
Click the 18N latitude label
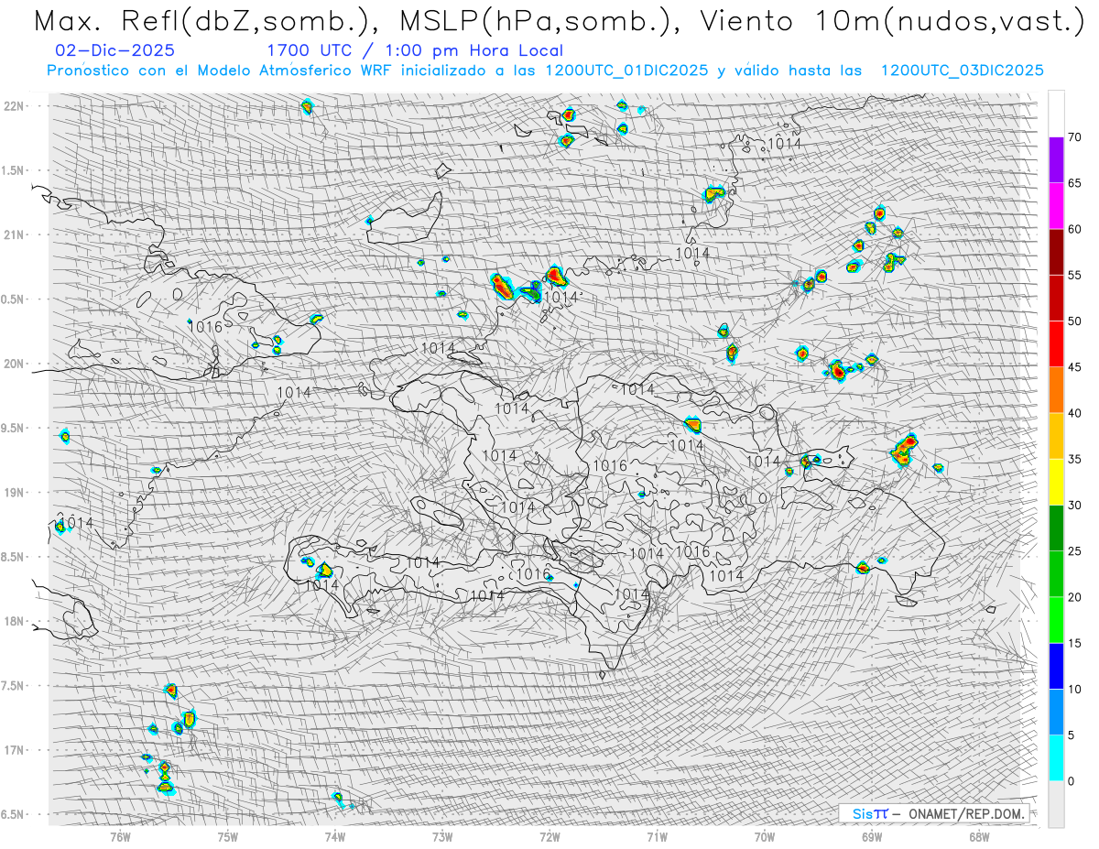coord(13,622)
